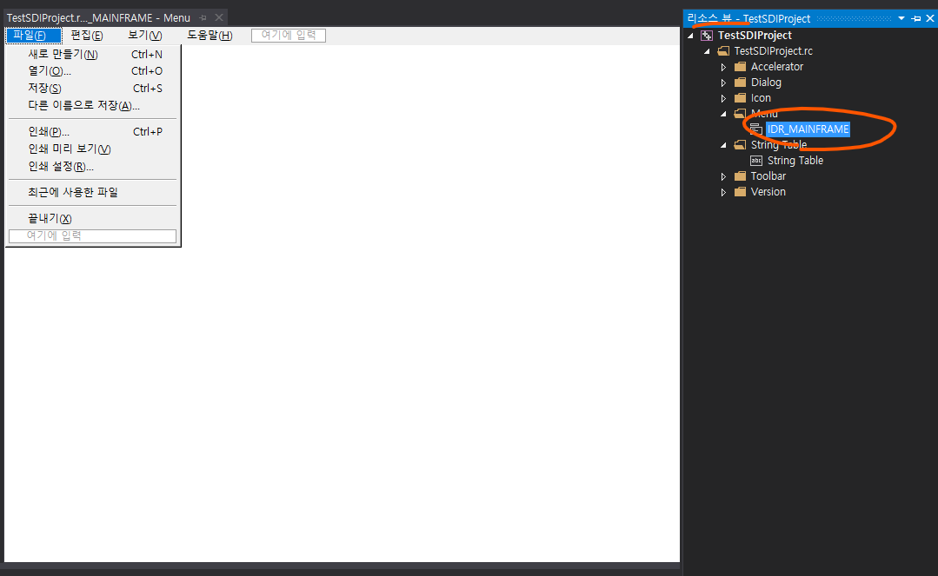Collapse the Menu folder
Image resolution: width=938 pixels, height=576 pixels.
click(723, 114)
